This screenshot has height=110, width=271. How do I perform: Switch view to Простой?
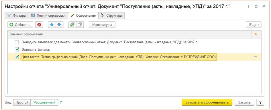[x=22, y=102]
